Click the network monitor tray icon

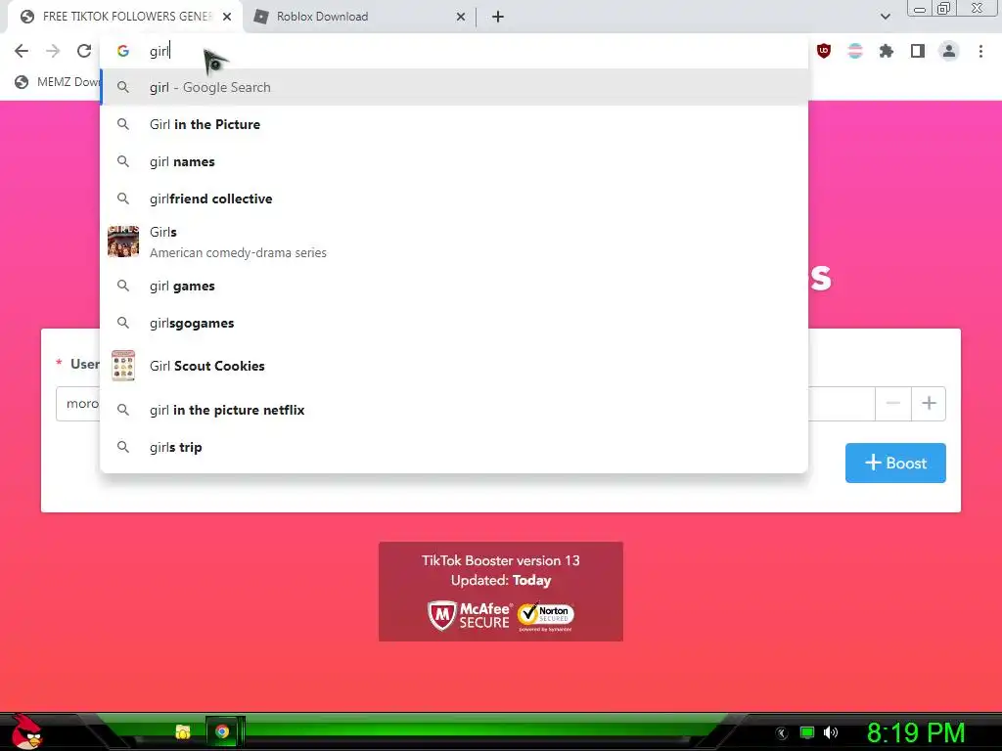(807, 732)
